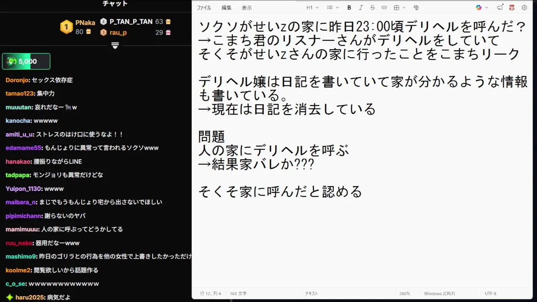Open the 表示 menu in Notepad
Viewport: 537px width, 302px height.
247,8
